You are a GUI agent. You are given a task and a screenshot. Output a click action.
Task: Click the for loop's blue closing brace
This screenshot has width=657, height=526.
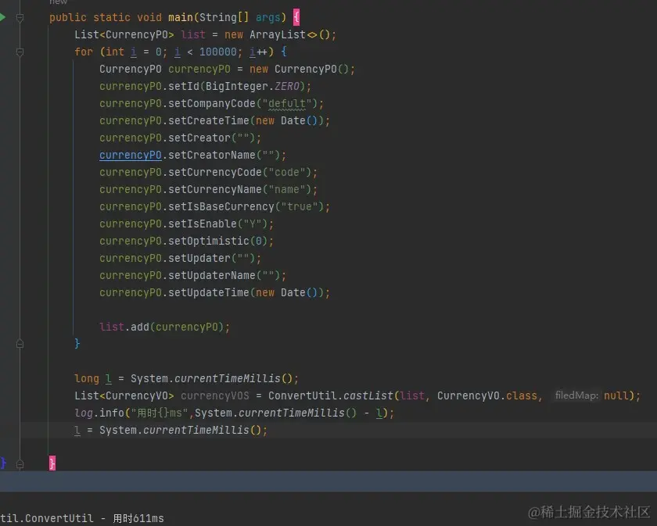click(x=77, y=343)
